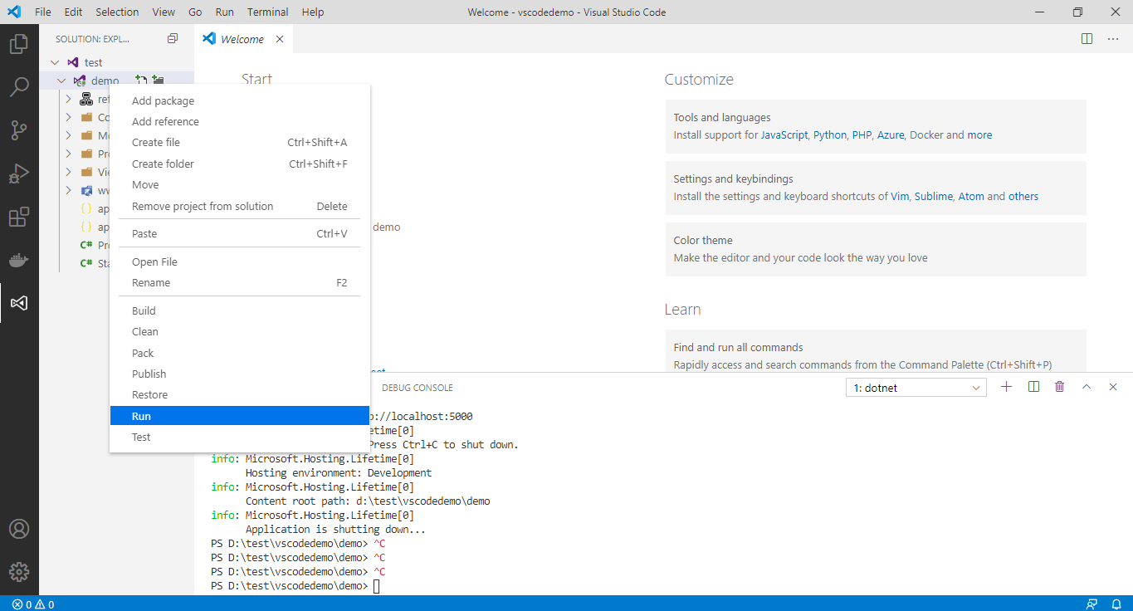Open the Color theme card
This screenshot has width=1133, height=611.
pyautogui.click(x=876, y=249)
